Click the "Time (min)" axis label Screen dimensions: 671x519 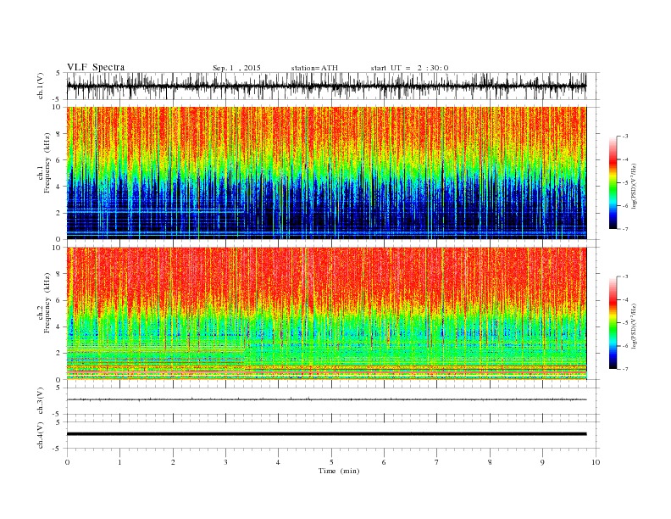pos(339,471)
